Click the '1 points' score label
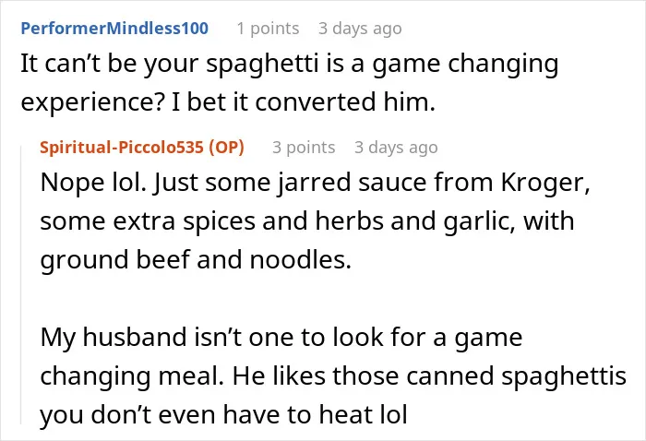Image resolution: width=646 pixels, height=441 pixels. [268, 29]
